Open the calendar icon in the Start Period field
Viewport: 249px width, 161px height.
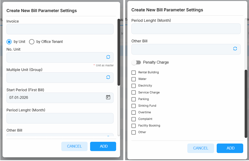click(108, 97)
